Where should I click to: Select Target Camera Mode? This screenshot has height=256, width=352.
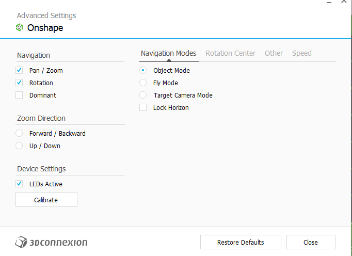click(143, 95)
